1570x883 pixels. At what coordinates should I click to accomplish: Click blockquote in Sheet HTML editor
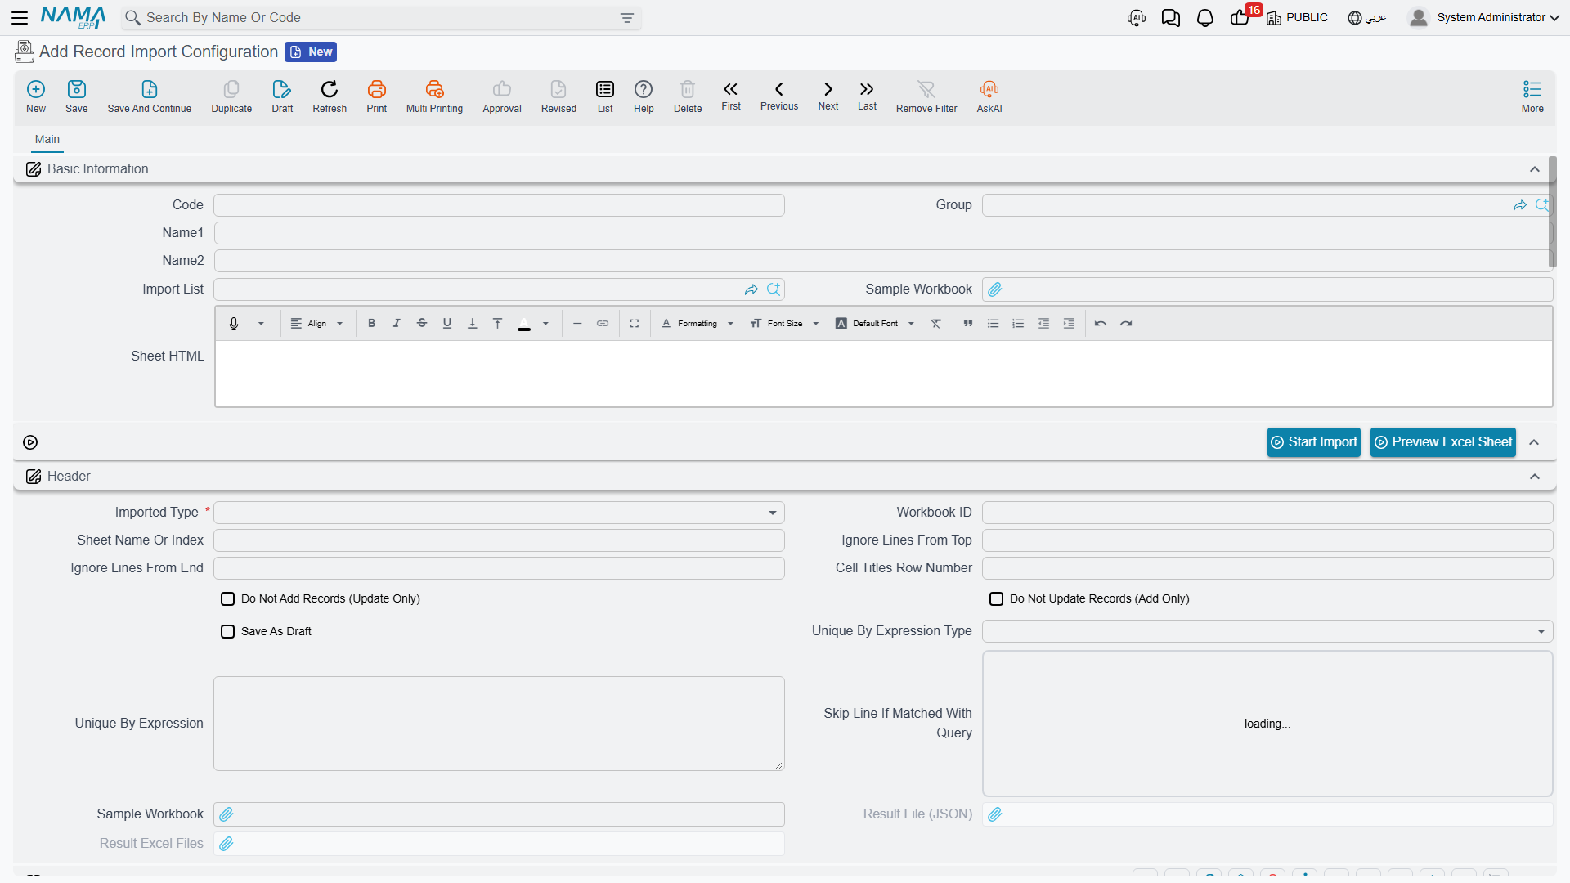pos(968,324)
